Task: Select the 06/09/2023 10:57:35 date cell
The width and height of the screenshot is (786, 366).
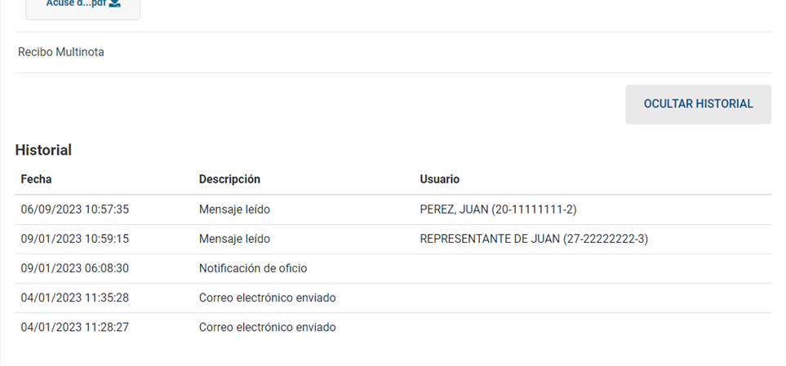Action: pos(75,209)
